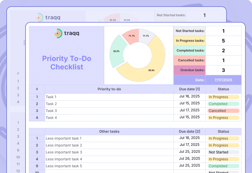
Task: Click Less important task 3 due date
Action: pos(190,152)
